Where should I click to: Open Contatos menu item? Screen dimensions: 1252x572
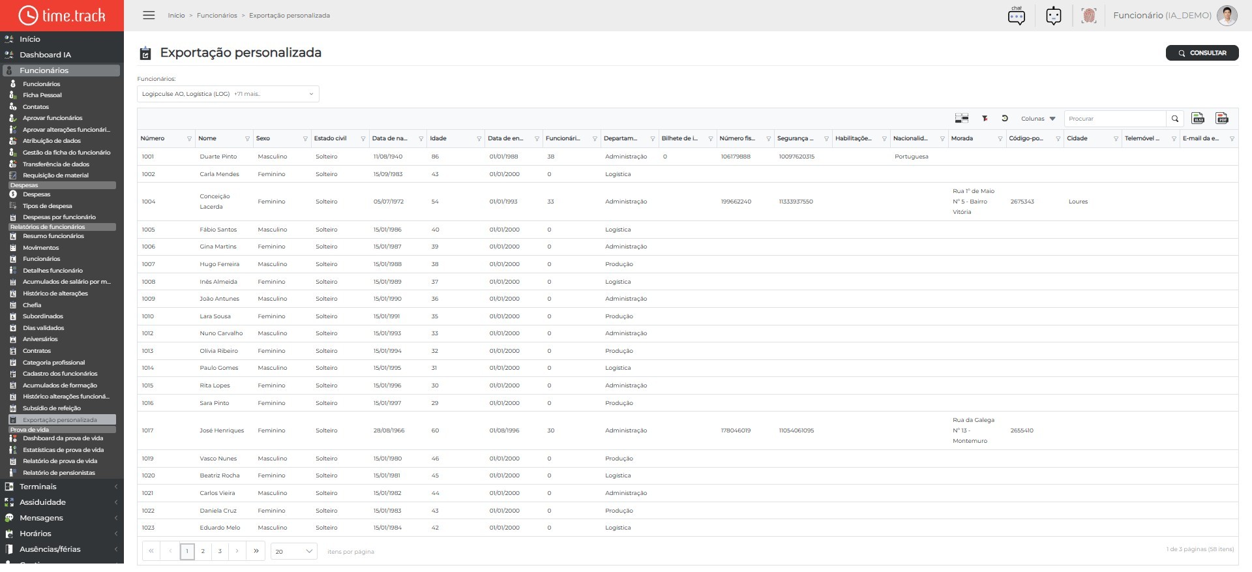(x=36, y=107)
